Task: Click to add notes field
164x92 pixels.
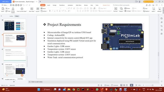Action: [37, 82]
